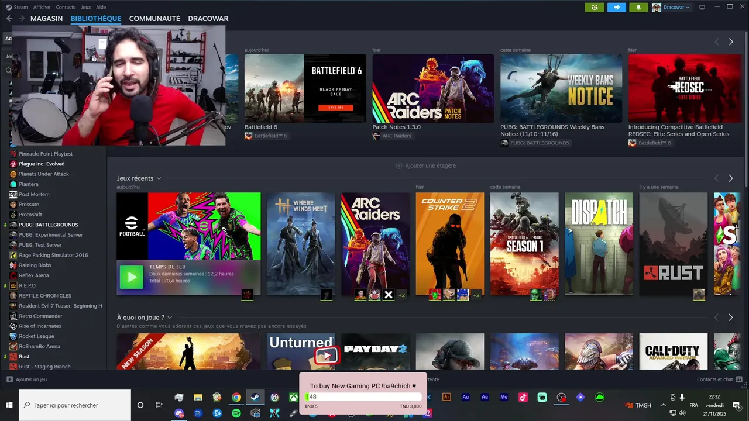Click the Battlefield™ 6 tag under Battlefield 6 news
This screenshot has width=749, height=421.
tap(267, 136)
